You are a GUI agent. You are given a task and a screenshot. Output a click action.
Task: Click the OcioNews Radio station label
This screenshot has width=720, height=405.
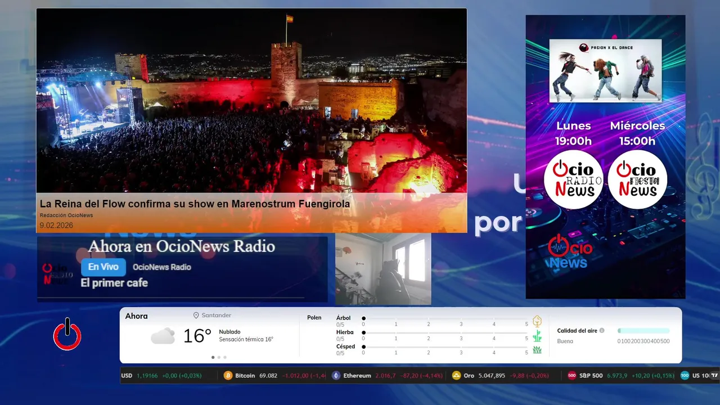point(162,267)
